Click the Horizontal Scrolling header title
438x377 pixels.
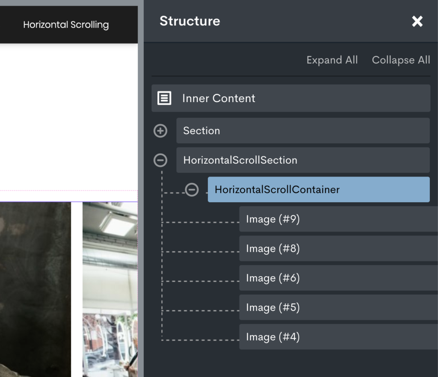66,25
